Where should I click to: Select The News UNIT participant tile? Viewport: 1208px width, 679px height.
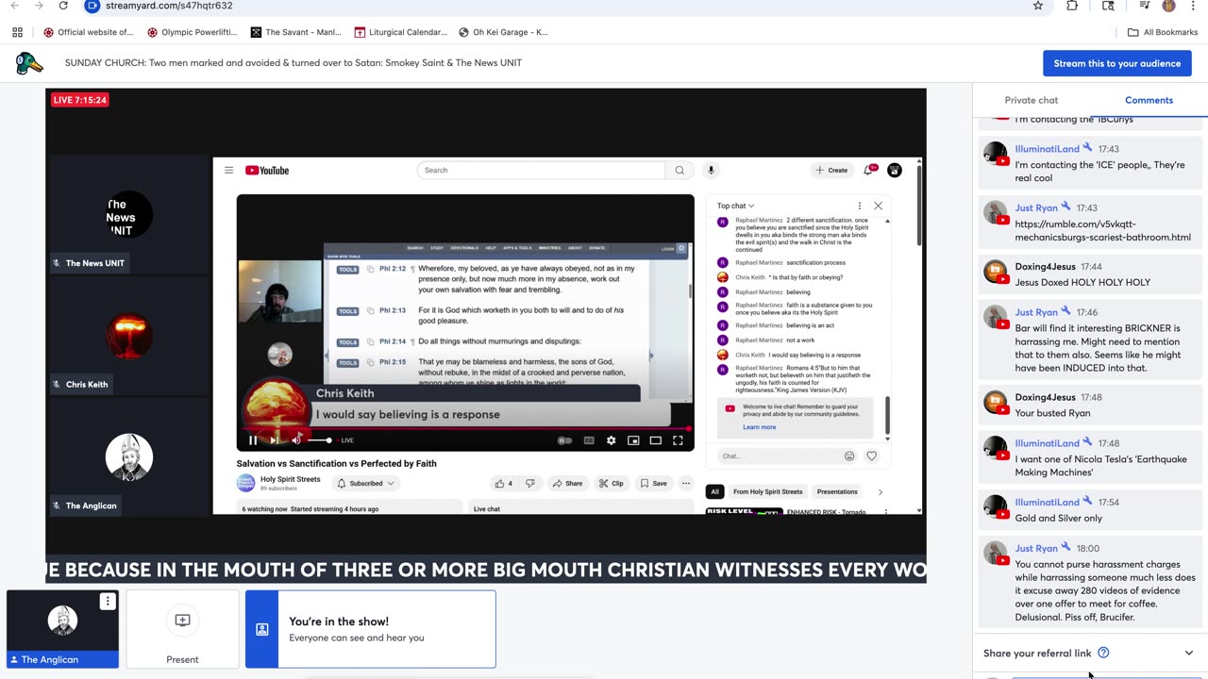(128, 216)
